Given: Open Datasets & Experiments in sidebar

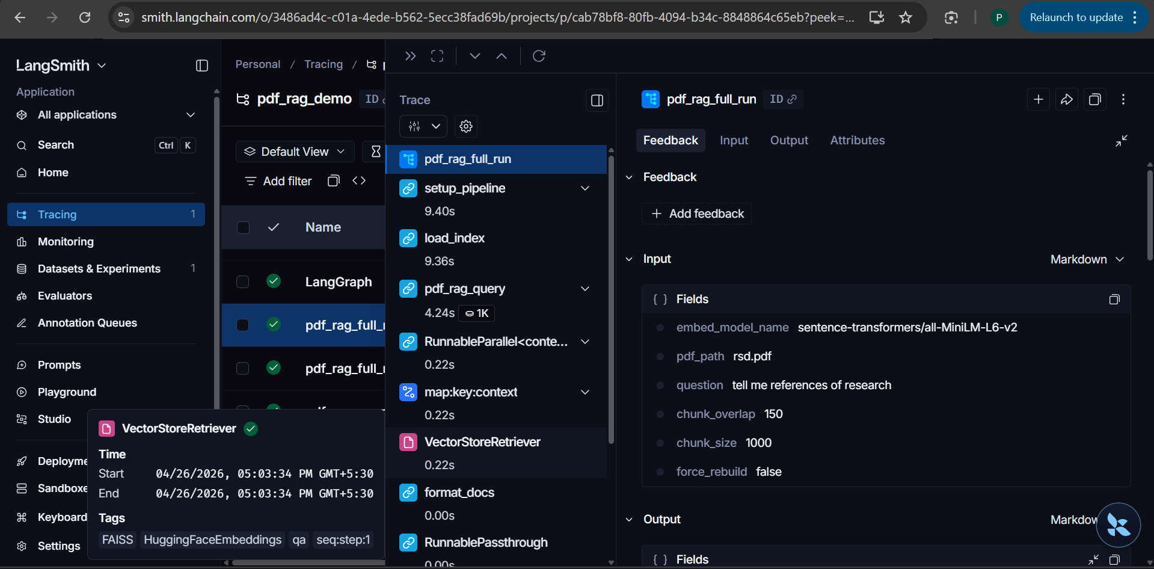Looking at the screenshot, I should coord(106,269).
